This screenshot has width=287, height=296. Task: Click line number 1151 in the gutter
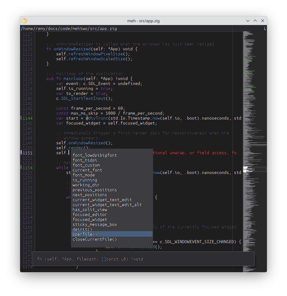pyautogui.click(x=27, y=153)
